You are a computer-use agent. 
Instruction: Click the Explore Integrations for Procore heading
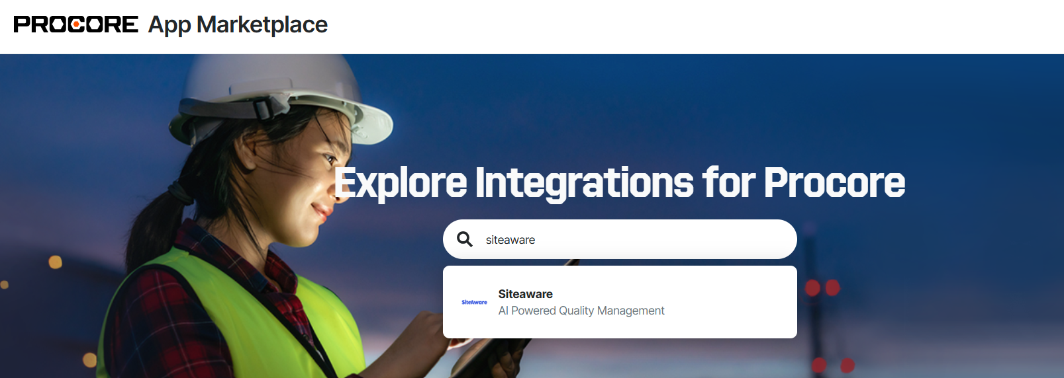(620, 182)
